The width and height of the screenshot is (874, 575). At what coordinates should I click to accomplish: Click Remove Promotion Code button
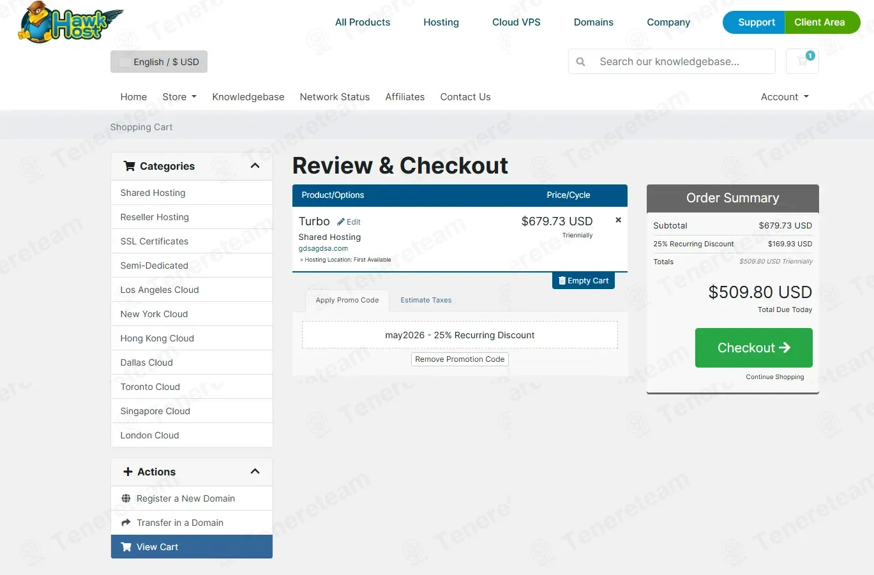coord(460,359)
